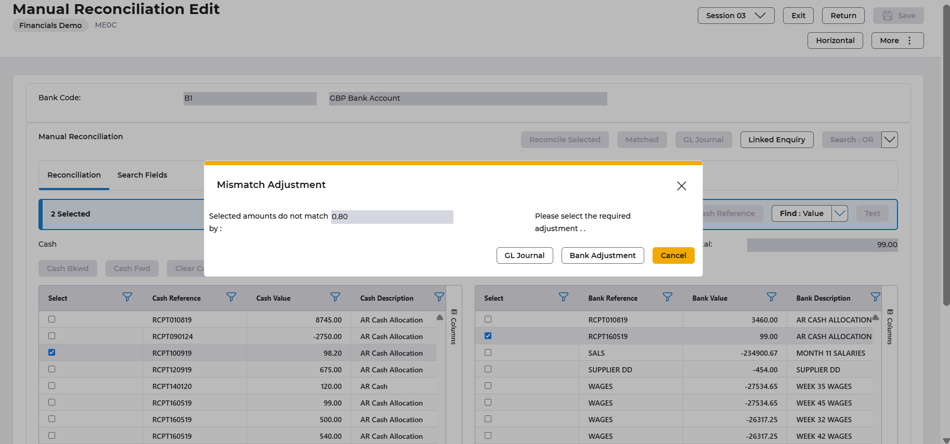This screenshot has width=950, height=444.
Task: Filter the cash Select column
Action: pyautogui.click(x=127, y=297)
